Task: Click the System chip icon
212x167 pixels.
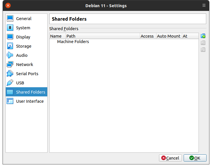Action: click(x=10, y=28)
